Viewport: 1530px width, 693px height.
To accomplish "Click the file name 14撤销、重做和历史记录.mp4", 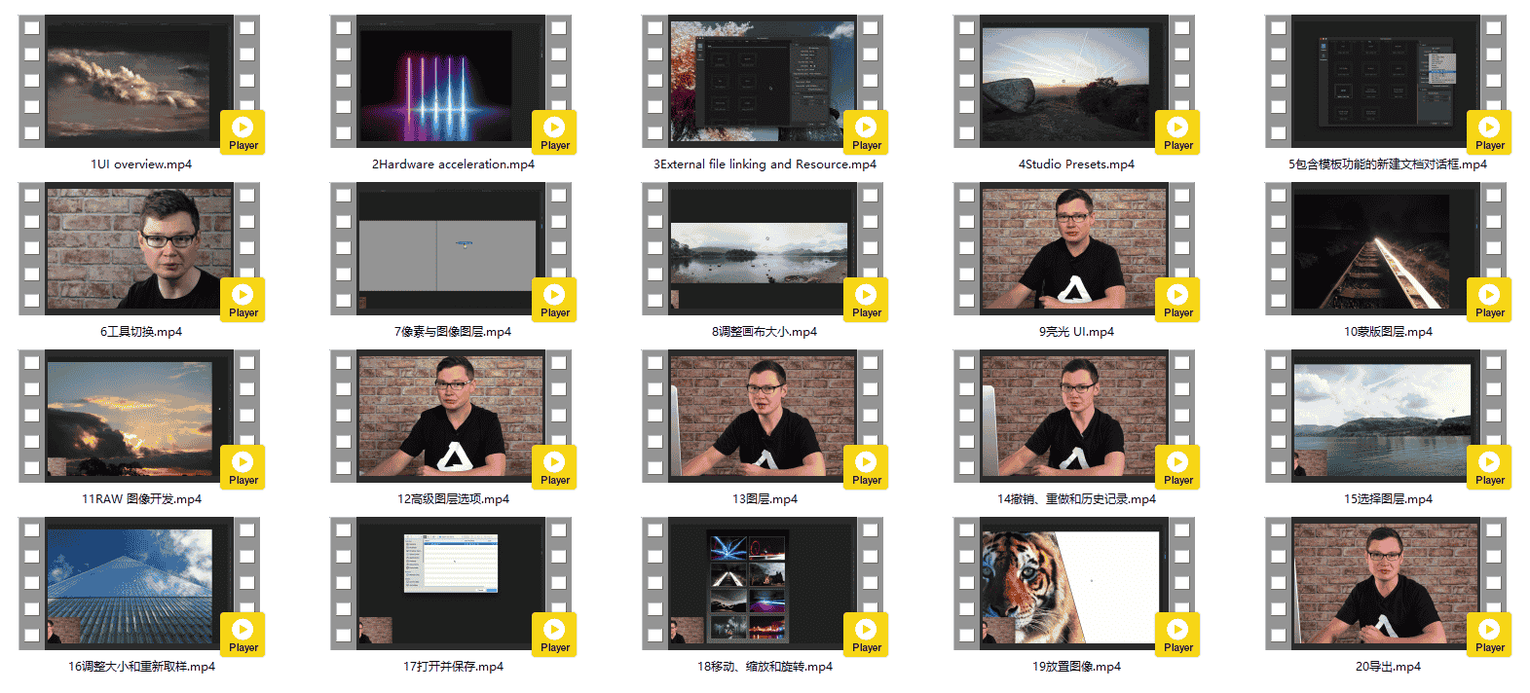I will click(x=1076, y=499).
